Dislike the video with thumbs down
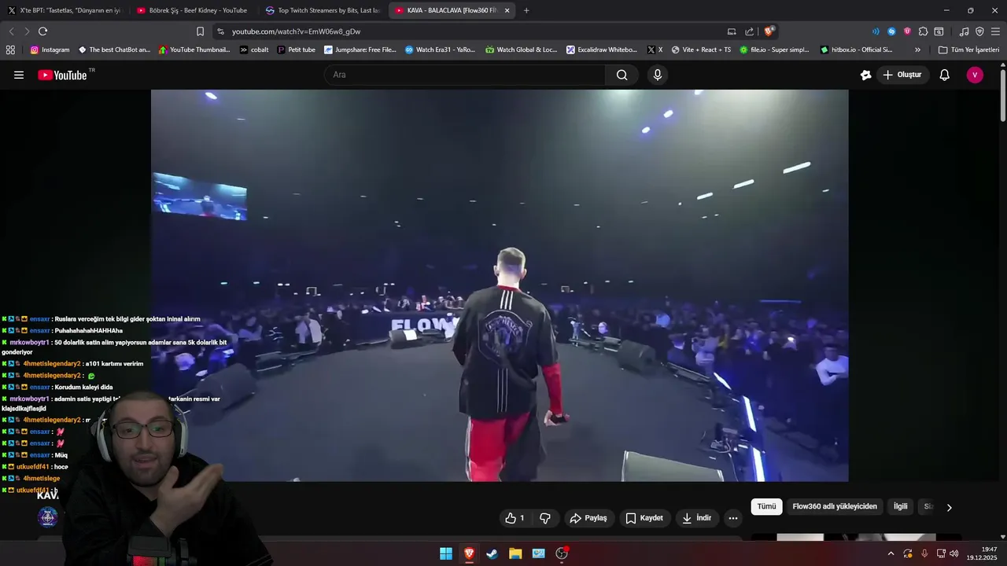 coord(545,518)
